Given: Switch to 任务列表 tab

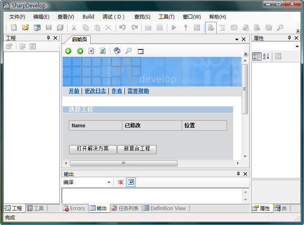Looking at the screenshot, I should [x=125, y=209].
